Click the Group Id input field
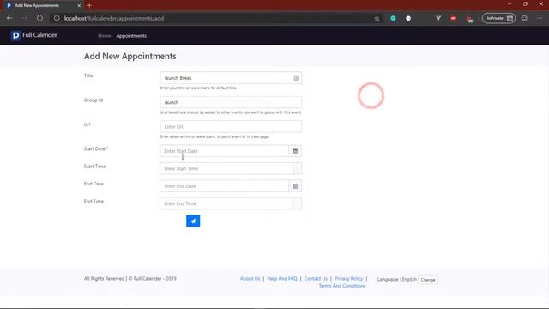 click(x=231, y=102)
